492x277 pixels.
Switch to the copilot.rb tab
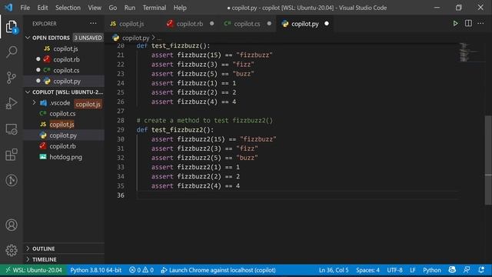point(190,24)
